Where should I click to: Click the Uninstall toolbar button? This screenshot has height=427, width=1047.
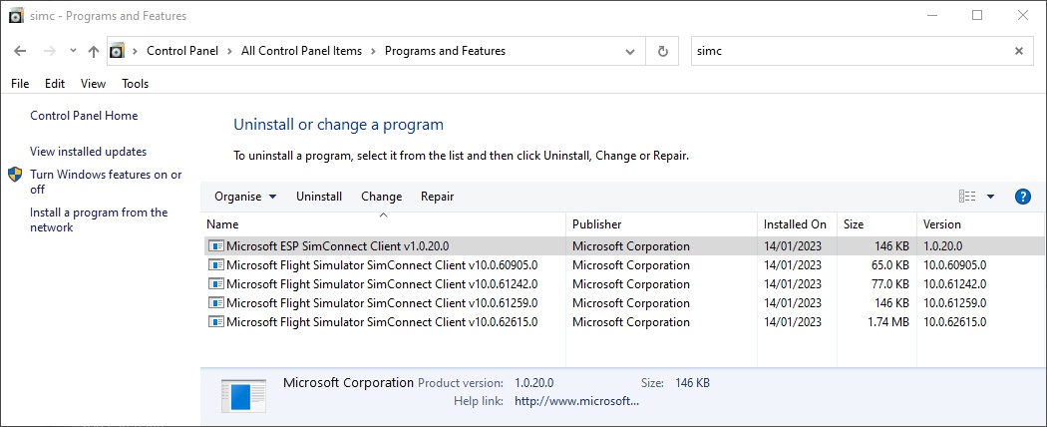319,197
